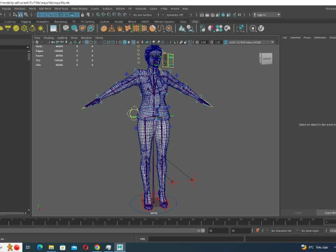
Task: Click the polygon cube shelf icon
Action: pyautogui.click(x=66, y=28)
